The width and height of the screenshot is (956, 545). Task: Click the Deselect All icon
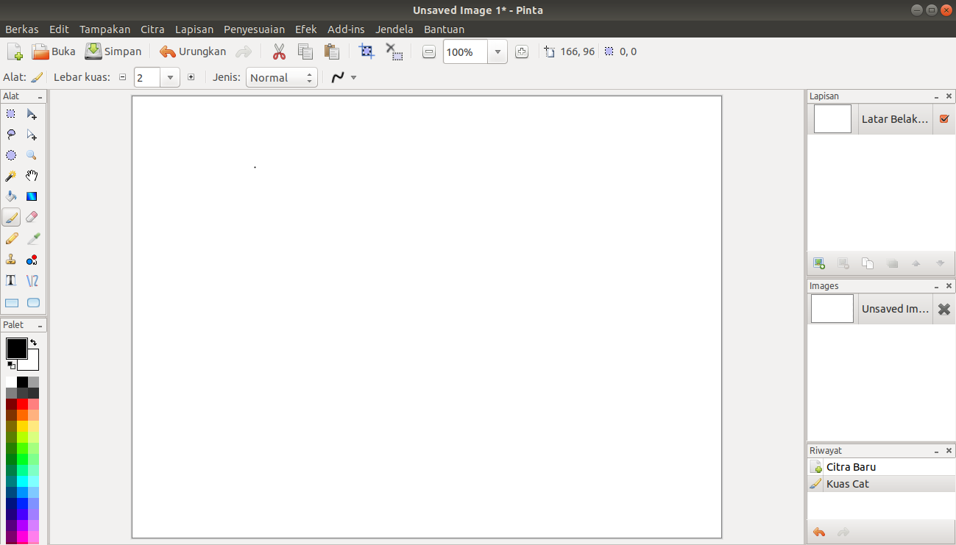click(394, 51)
